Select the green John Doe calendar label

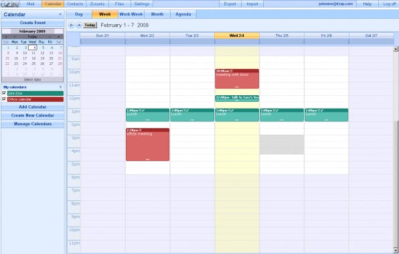click(x=35, y=93)
